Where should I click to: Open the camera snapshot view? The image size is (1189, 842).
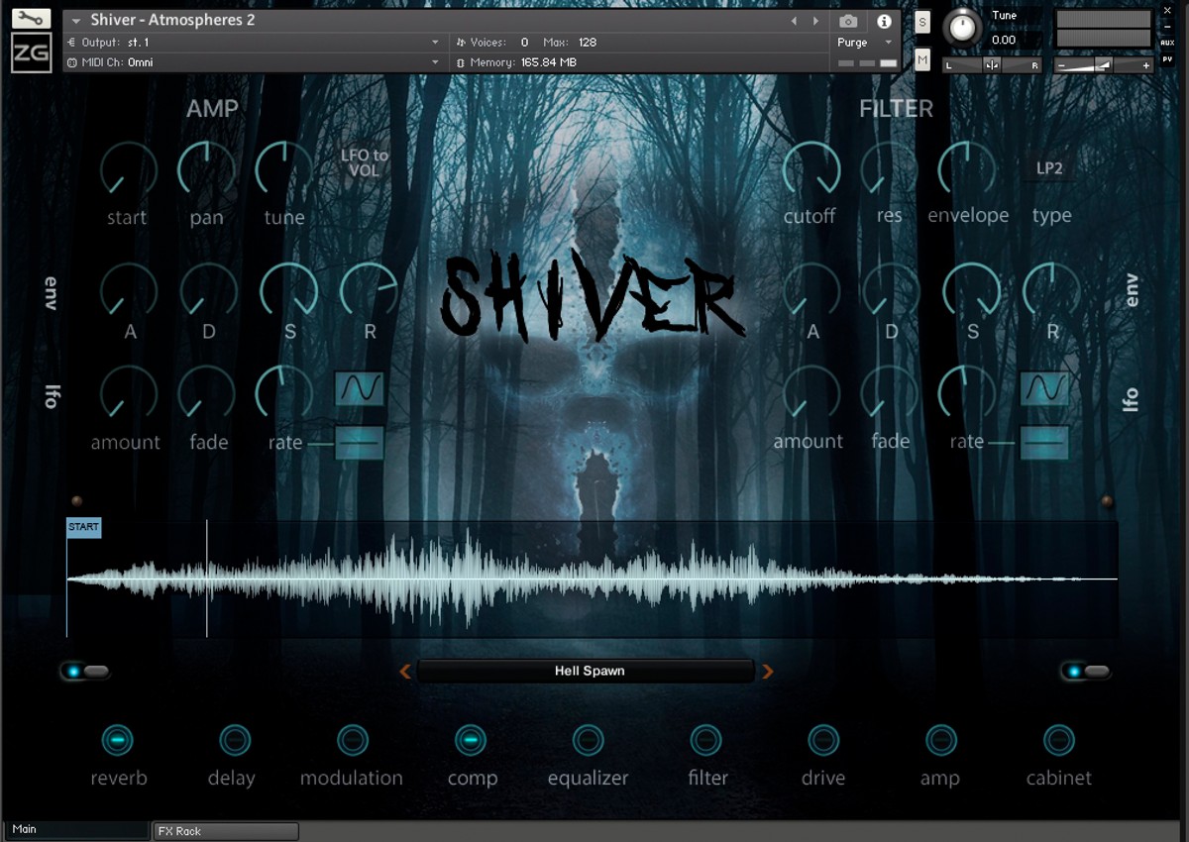(848, 21)
